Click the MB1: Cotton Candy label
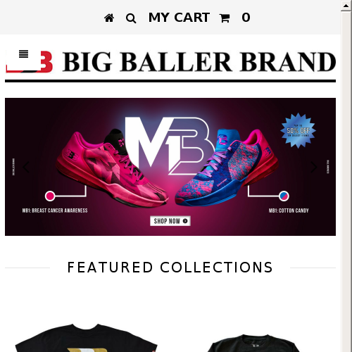Screen dimensions: 352x352 click(x=289, y=210)
